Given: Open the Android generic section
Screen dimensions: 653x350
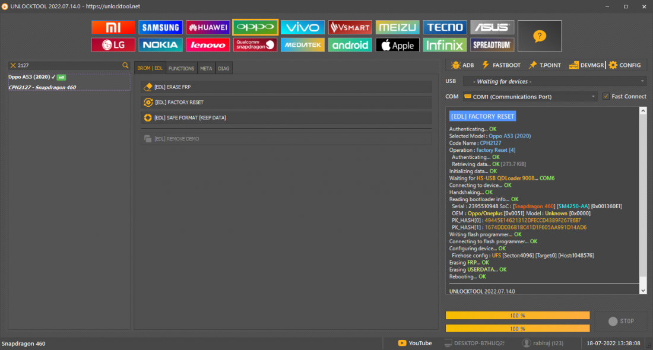Looking at the screenshot, I should (350, 45).
